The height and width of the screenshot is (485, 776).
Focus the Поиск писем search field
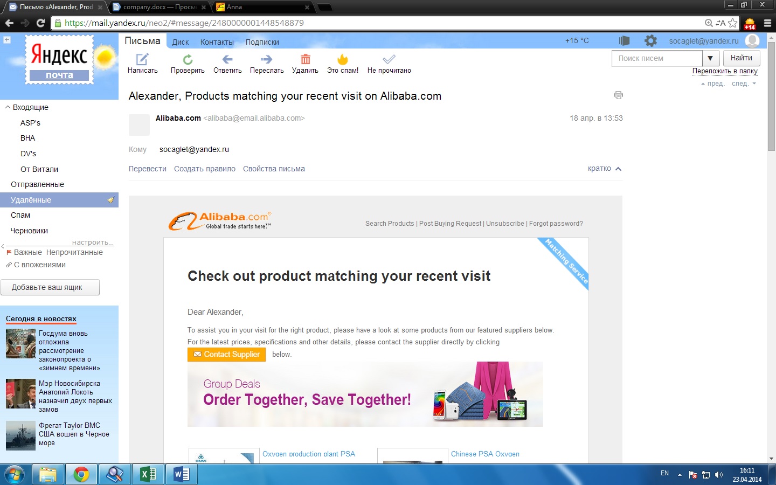pos(657,58)
